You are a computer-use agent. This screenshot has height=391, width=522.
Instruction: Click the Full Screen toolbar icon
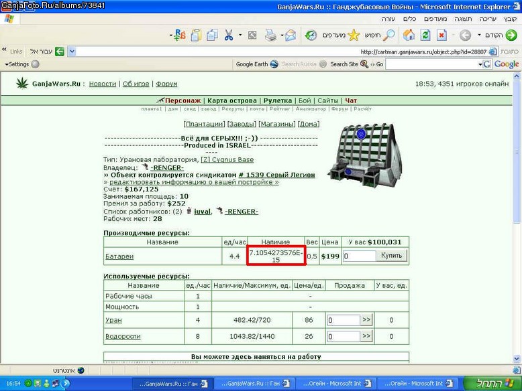click(252, 35)
